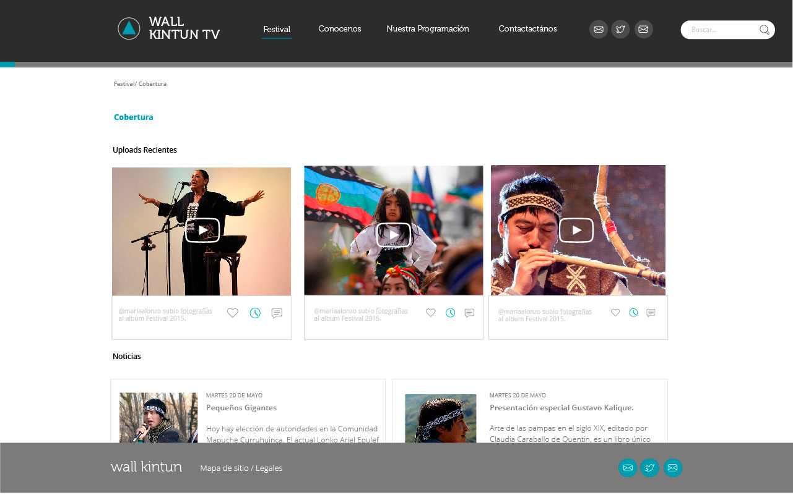
Task: Focus the Buscar search field
Action: pyautogui.click(x=721, y=30)
